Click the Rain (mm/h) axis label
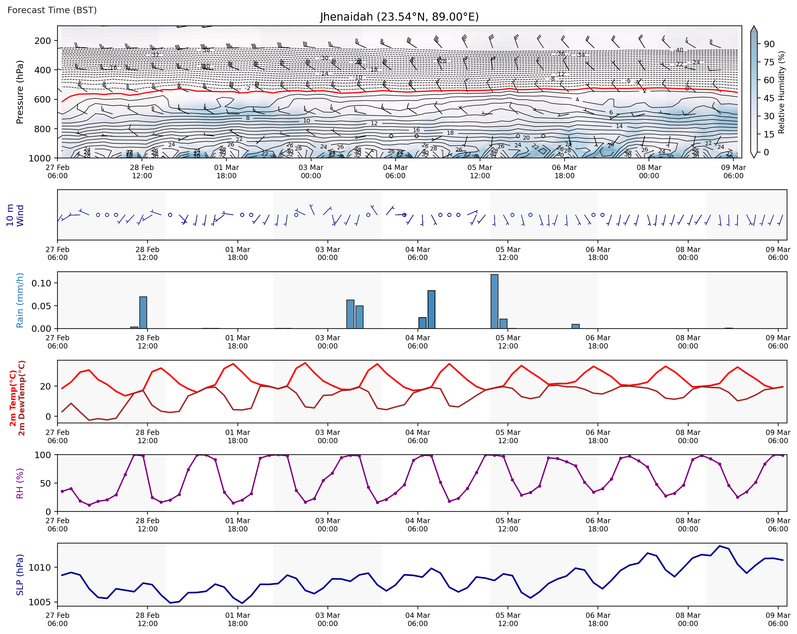Image resolution: width=797 pixels, height=634 pixels. [x=20, y=300]
